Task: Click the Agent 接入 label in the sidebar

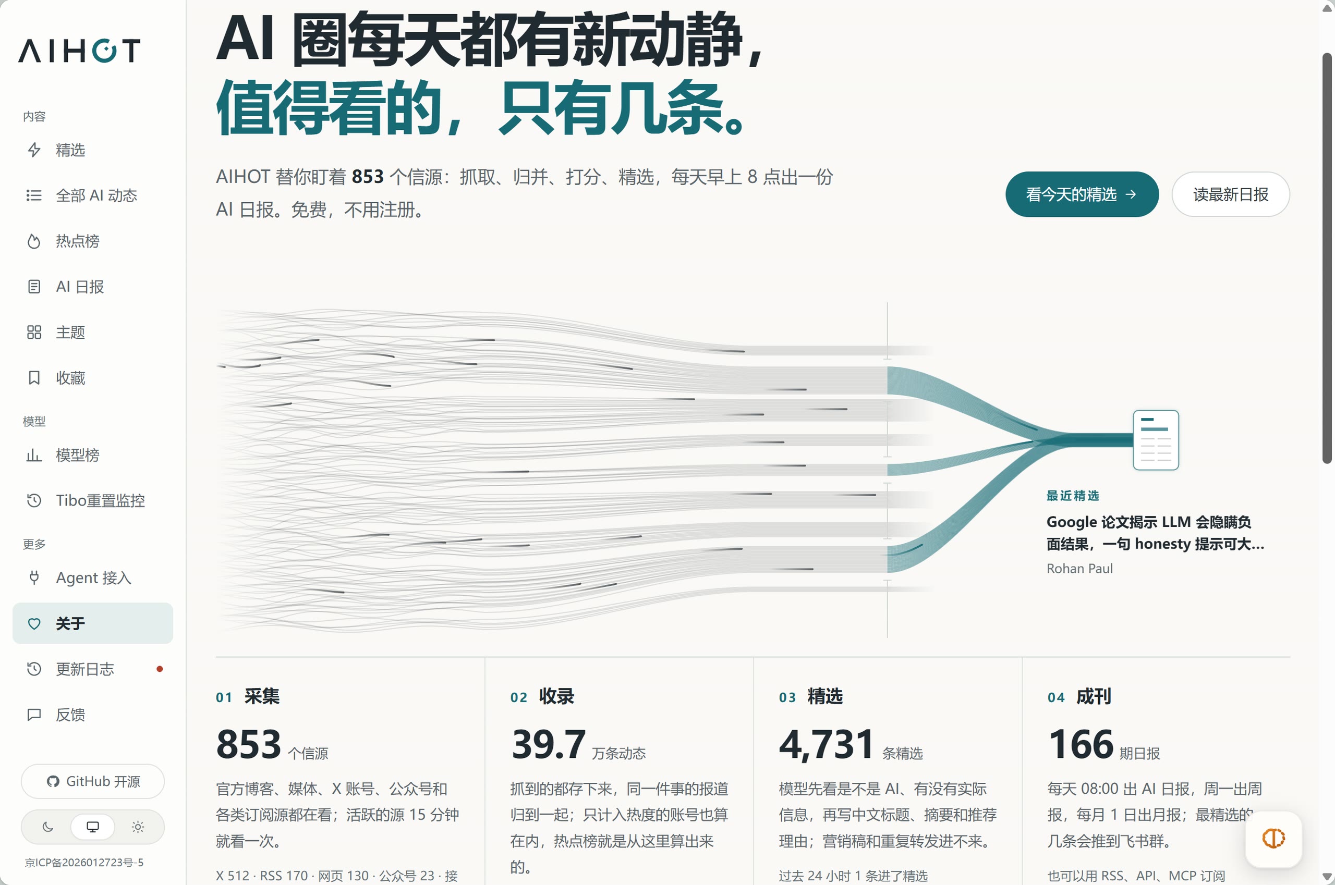Action: tap(94, 577)
